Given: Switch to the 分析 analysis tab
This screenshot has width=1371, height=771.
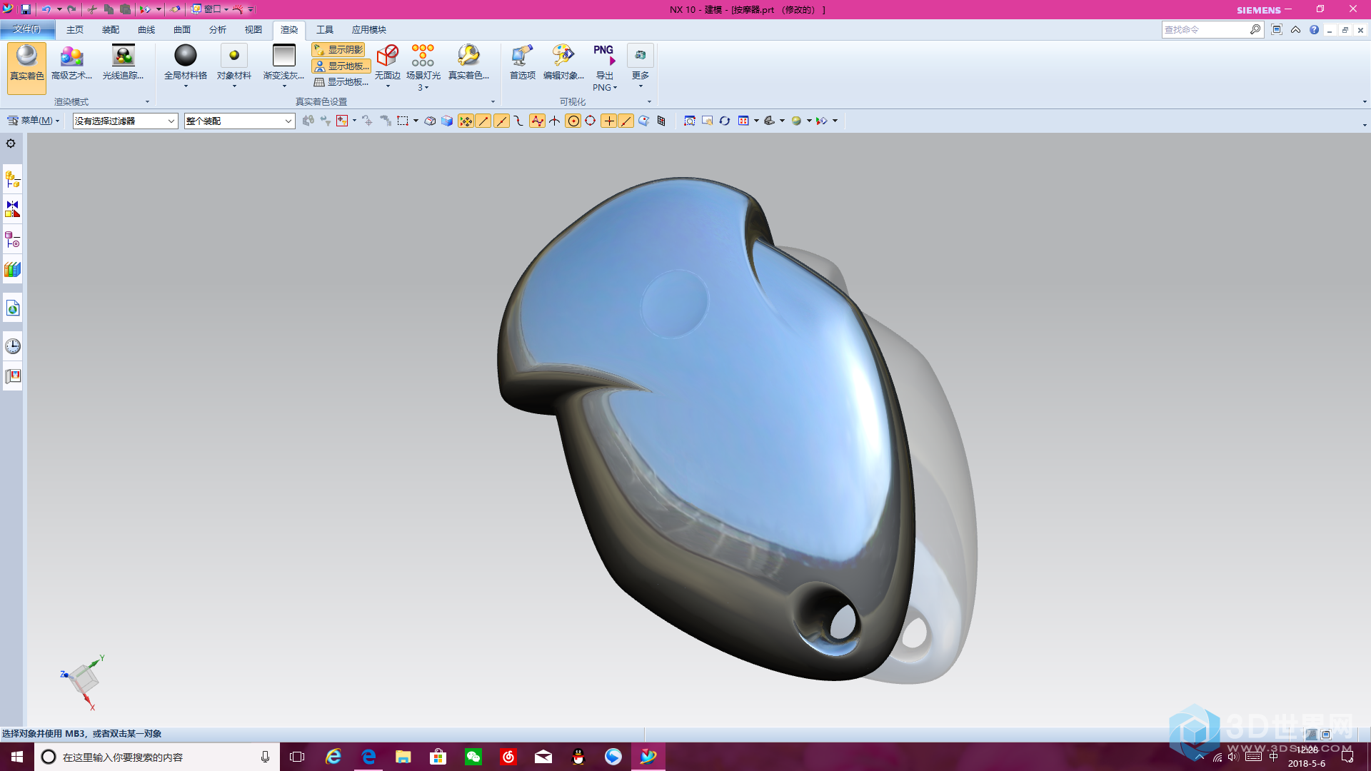Looking at the screenshot, I should (217, 29).
